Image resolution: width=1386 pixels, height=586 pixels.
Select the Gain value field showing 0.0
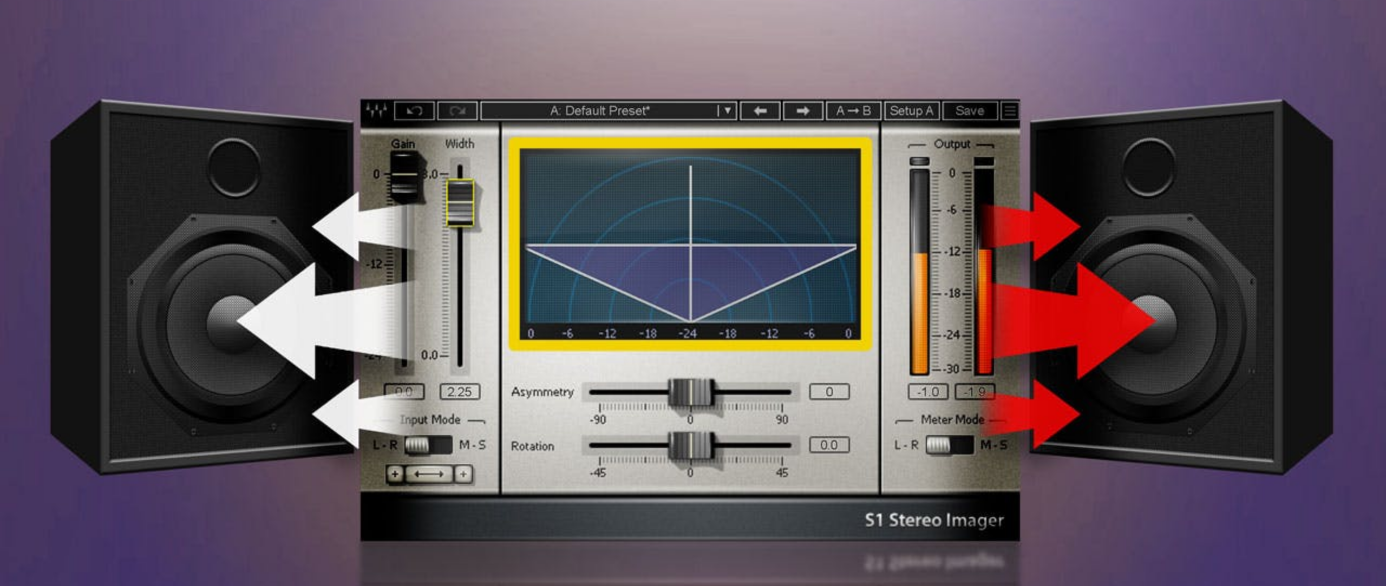coord(404,391)
